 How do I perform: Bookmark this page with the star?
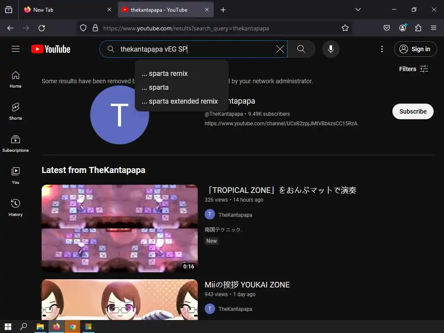[x=345, y=28]
